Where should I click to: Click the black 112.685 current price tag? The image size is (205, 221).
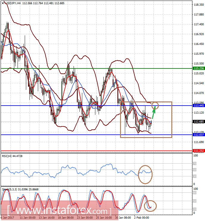click(x=198, y=122)
